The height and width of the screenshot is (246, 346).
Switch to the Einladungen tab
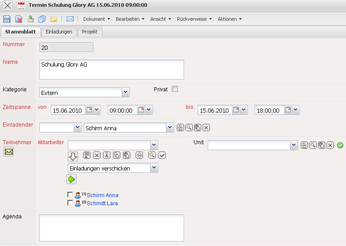59,32
